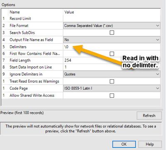The image size is (166, 150).
Task: Click the Output File Name as Field label
Action: (x=31, y=40)
